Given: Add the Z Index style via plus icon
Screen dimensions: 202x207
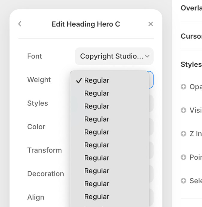Looking at the screenshot, I should [183, 133].
